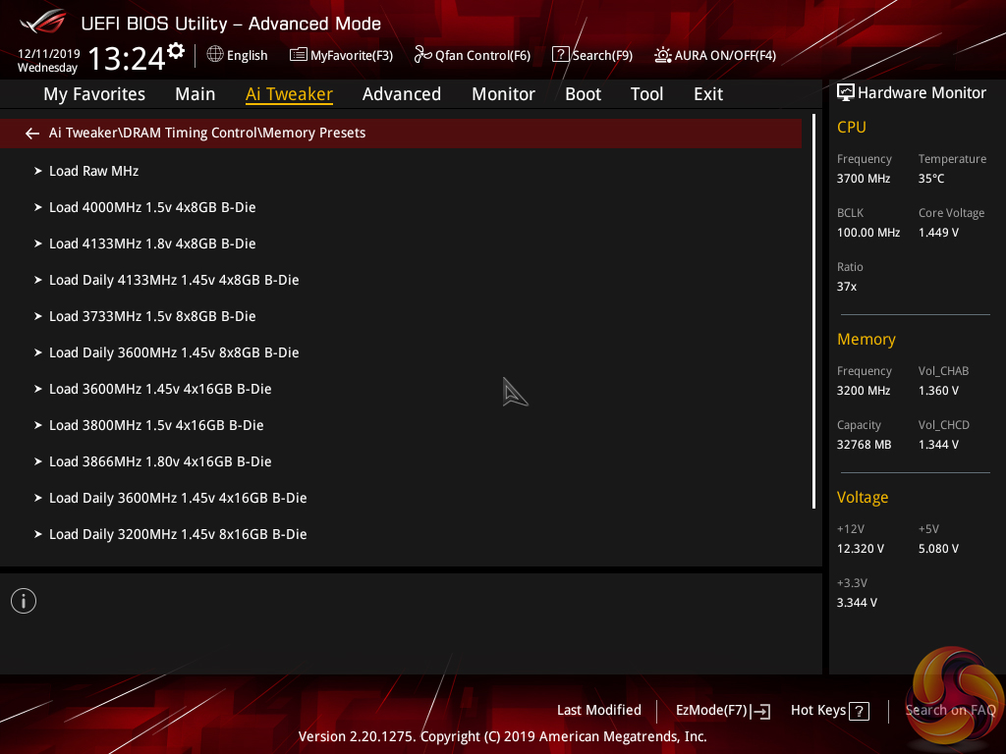Click the date 12/11/2019 text

pyautogui.click(x=49, y=54)
